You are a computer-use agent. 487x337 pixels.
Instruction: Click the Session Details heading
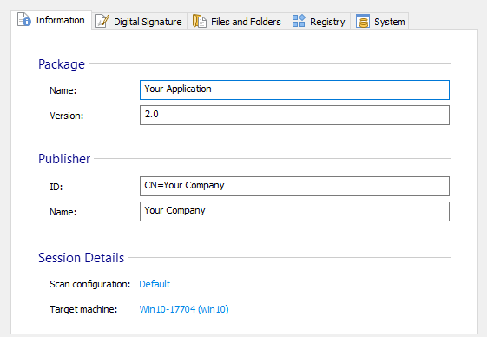pos(81,258)
